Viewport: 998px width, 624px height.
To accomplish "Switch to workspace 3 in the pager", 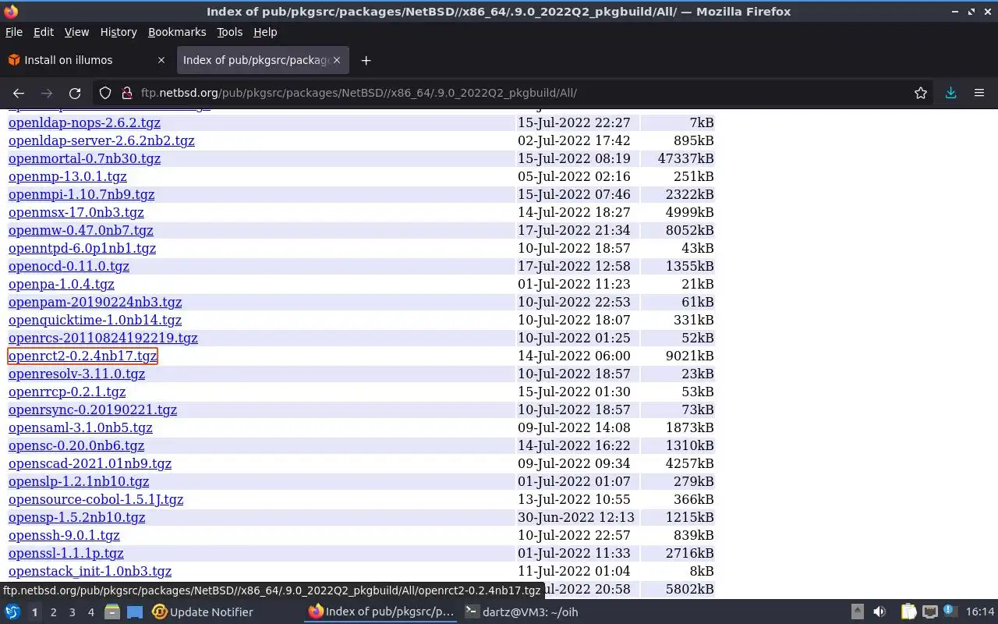I will (72, 612).
